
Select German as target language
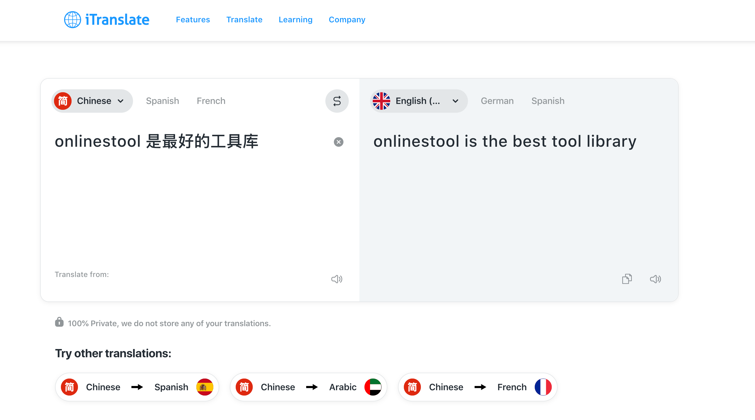click(x=497, y=101)
